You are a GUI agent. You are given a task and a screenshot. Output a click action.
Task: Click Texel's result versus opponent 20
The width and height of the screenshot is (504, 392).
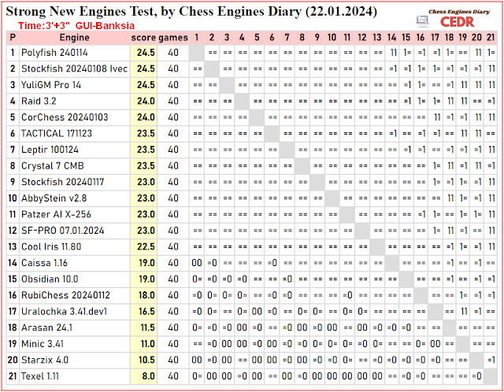click(x=476, y=376)
